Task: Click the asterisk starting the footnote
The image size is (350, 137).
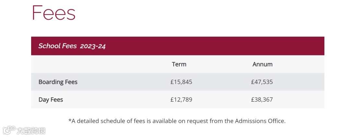Action: pyautogui.click(x=70, y=120)
